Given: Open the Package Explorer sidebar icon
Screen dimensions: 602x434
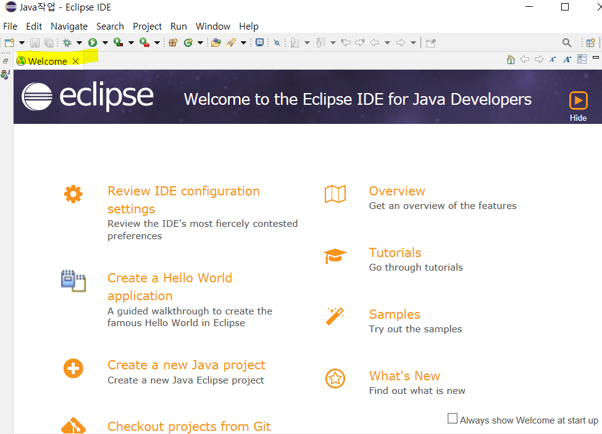Looking at the screenshot, I should point(6,75).
